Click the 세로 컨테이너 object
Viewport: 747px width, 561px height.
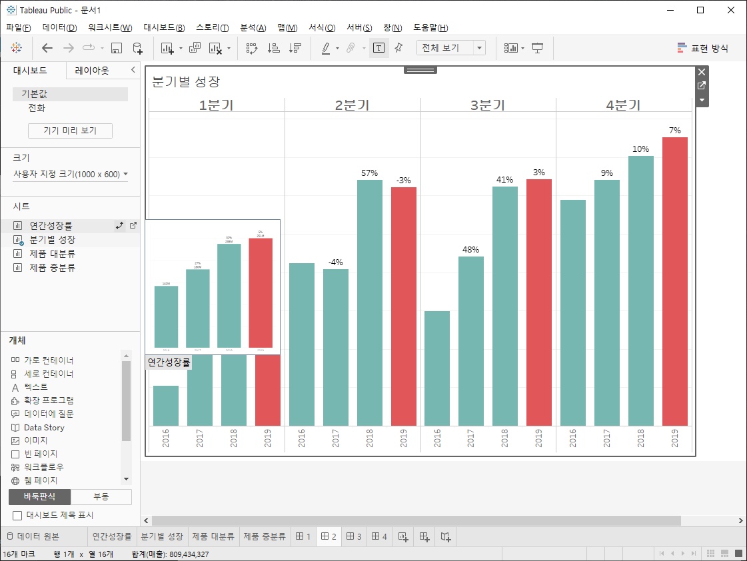43,373
